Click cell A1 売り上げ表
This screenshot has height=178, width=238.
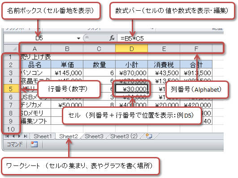point(35,57)
